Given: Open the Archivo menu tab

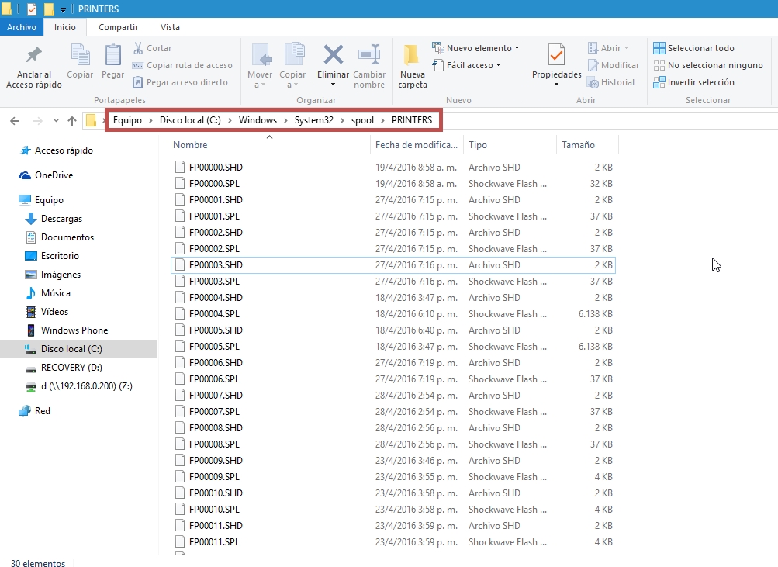Looking at the screenshot, I should 22,27.
